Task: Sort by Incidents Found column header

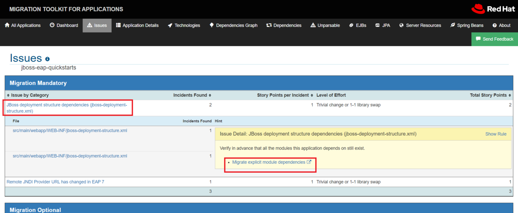Action: [x=192, y=95]
